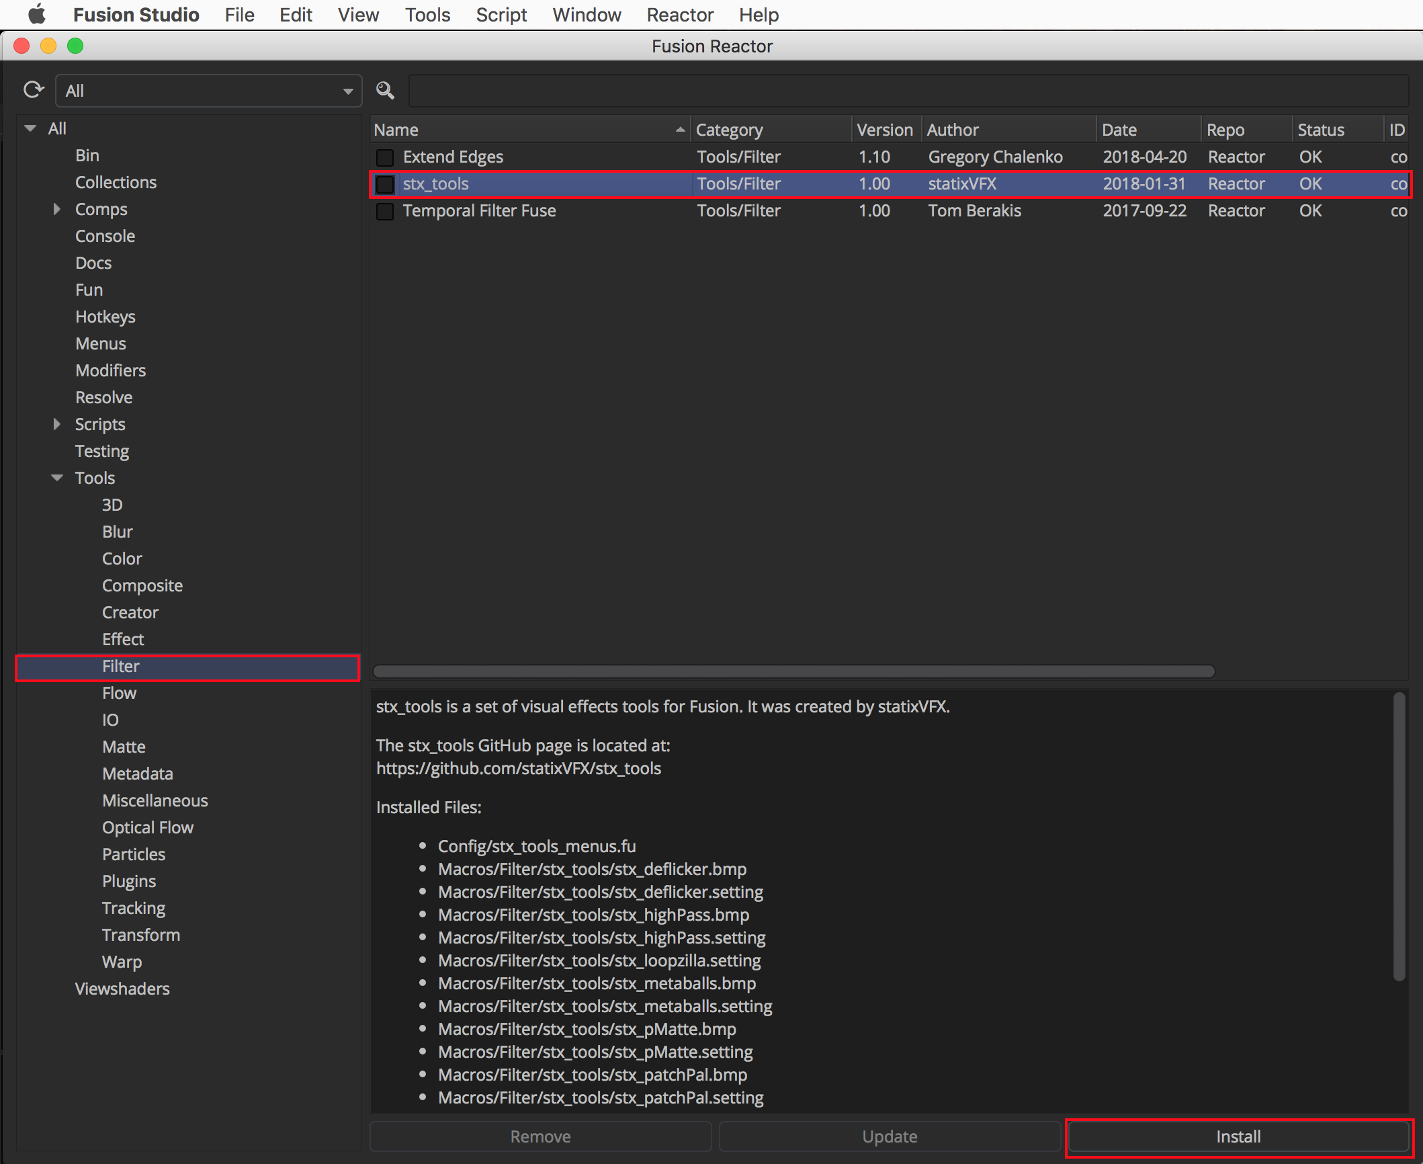The image size is (1423, 1164).
Task: Check the stx_tools checkbox
Action: click(x=385, y=184)
